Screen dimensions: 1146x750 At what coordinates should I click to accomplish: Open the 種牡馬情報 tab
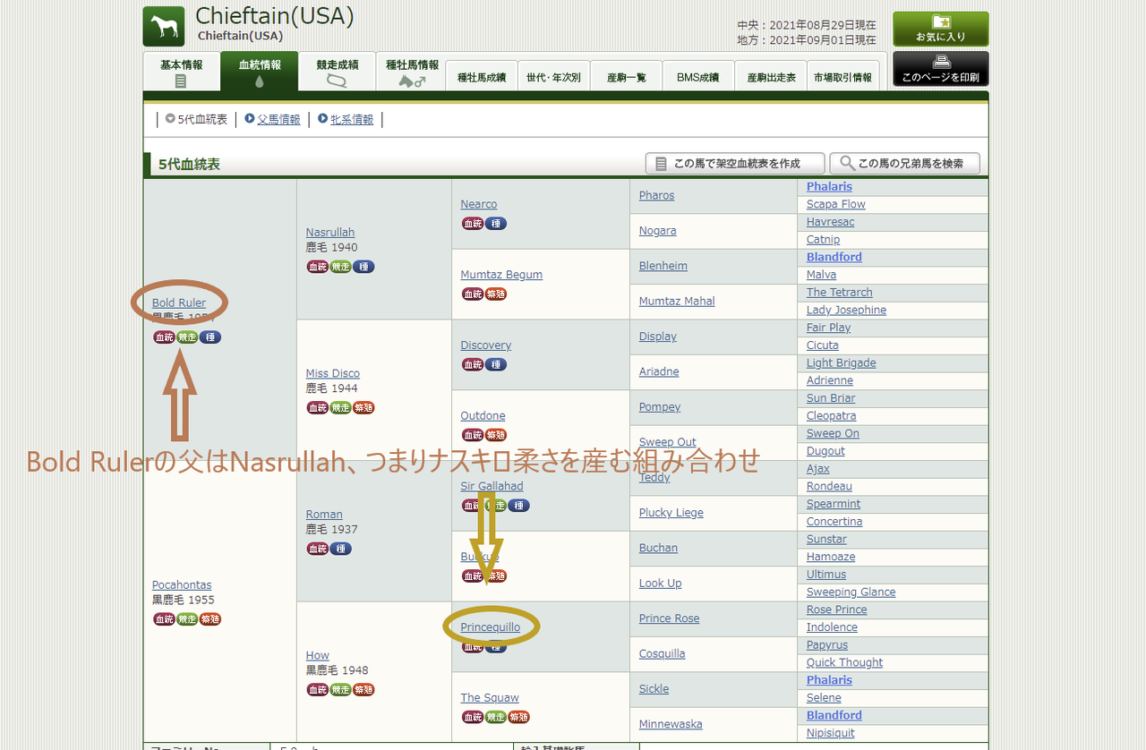(x=413, y=72)
